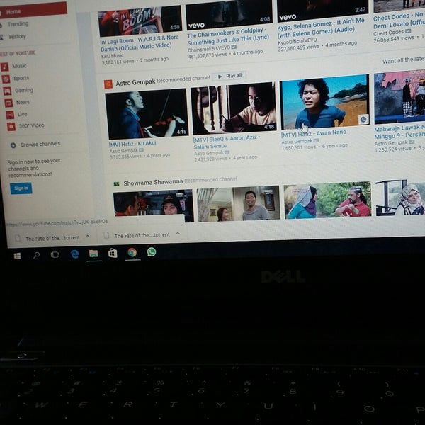Play Chainsmokers vevo 4:08 thumbnail
Viewport: 425px width, 425px height.
coord(229,14)
